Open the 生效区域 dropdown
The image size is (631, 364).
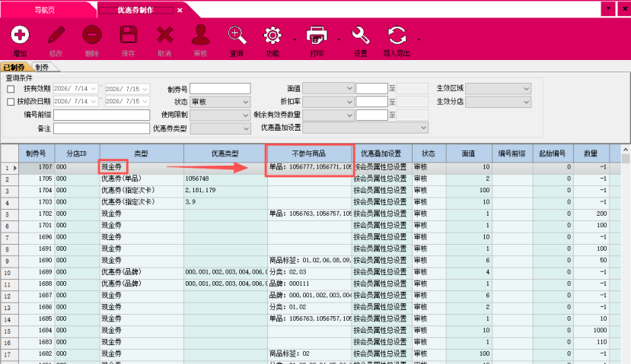(x=499, y=88)
